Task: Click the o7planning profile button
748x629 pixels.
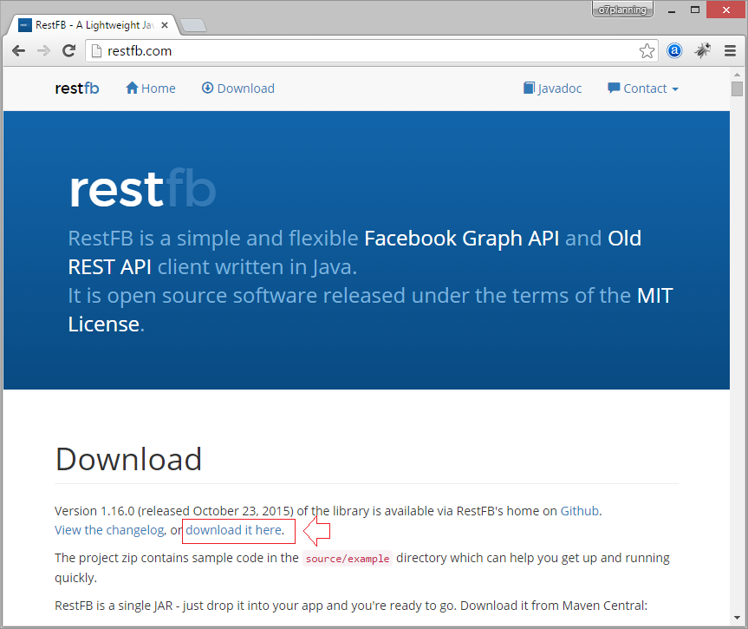Action: coord(622,10)
